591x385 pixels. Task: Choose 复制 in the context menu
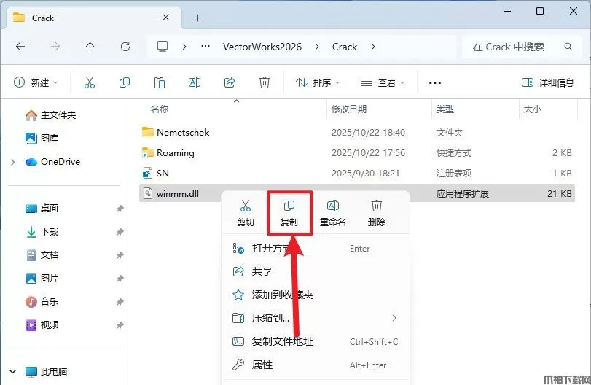289,213
